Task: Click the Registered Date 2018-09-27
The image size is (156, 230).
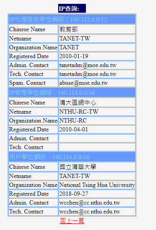Action: (x=74, y=194)
